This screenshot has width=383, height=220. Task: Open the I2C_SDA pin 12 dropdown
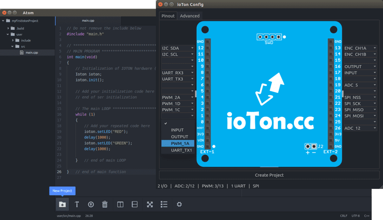click(178, 48)
